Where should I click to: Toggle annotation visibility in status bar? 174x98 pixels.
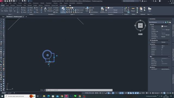click(136, 93)
